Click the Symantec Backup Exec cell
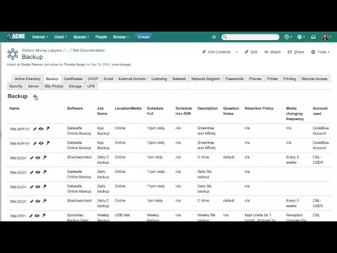The width and height of the screenshot is (337, 253). (78, 217)
